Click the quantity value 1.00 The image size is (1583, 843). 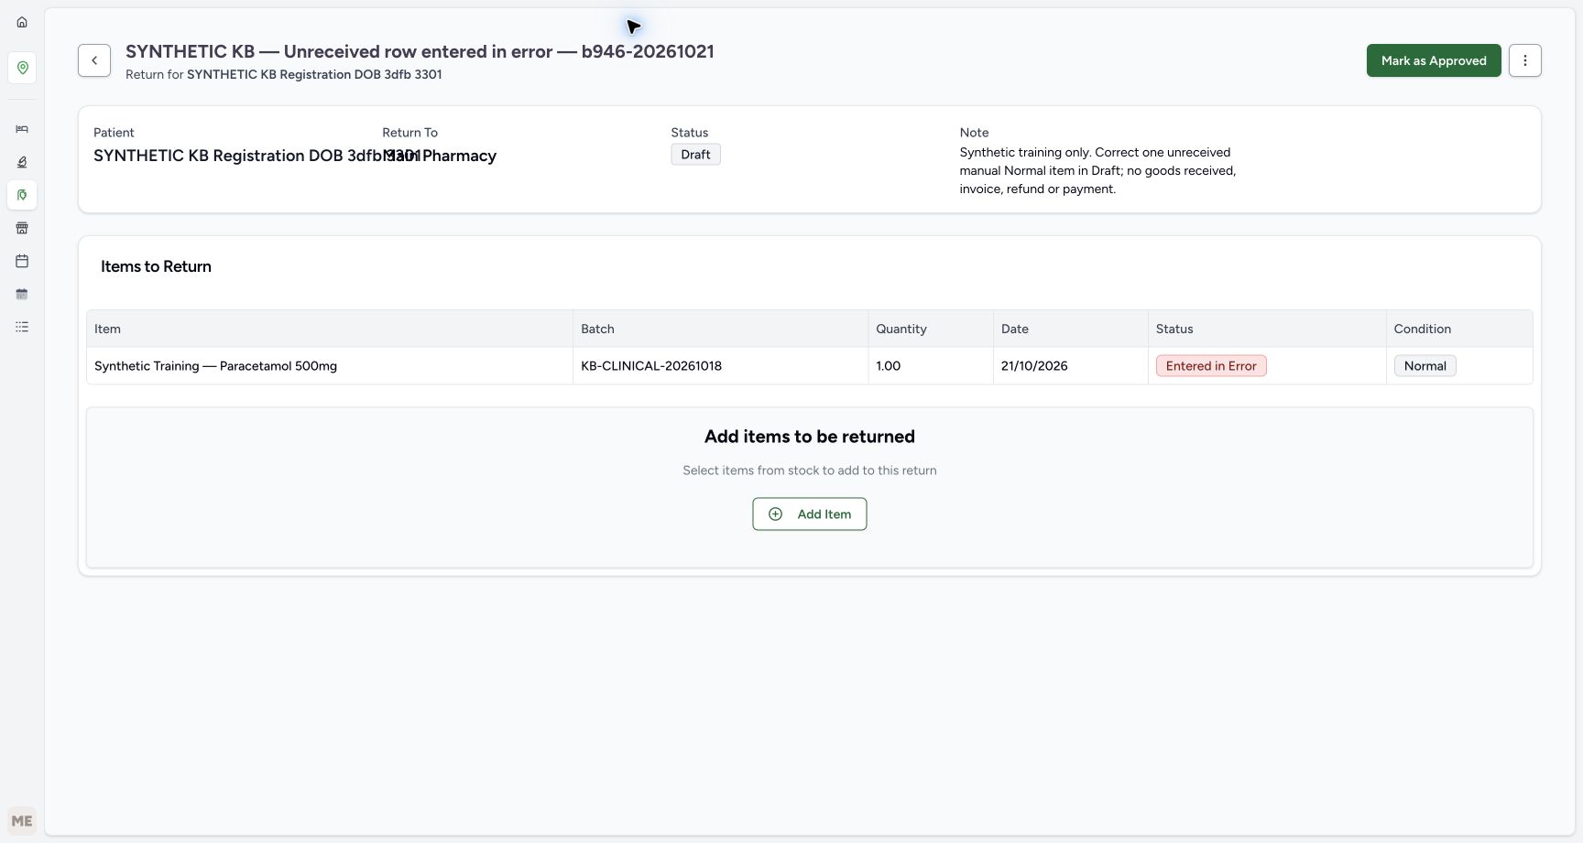coord(888,366)
